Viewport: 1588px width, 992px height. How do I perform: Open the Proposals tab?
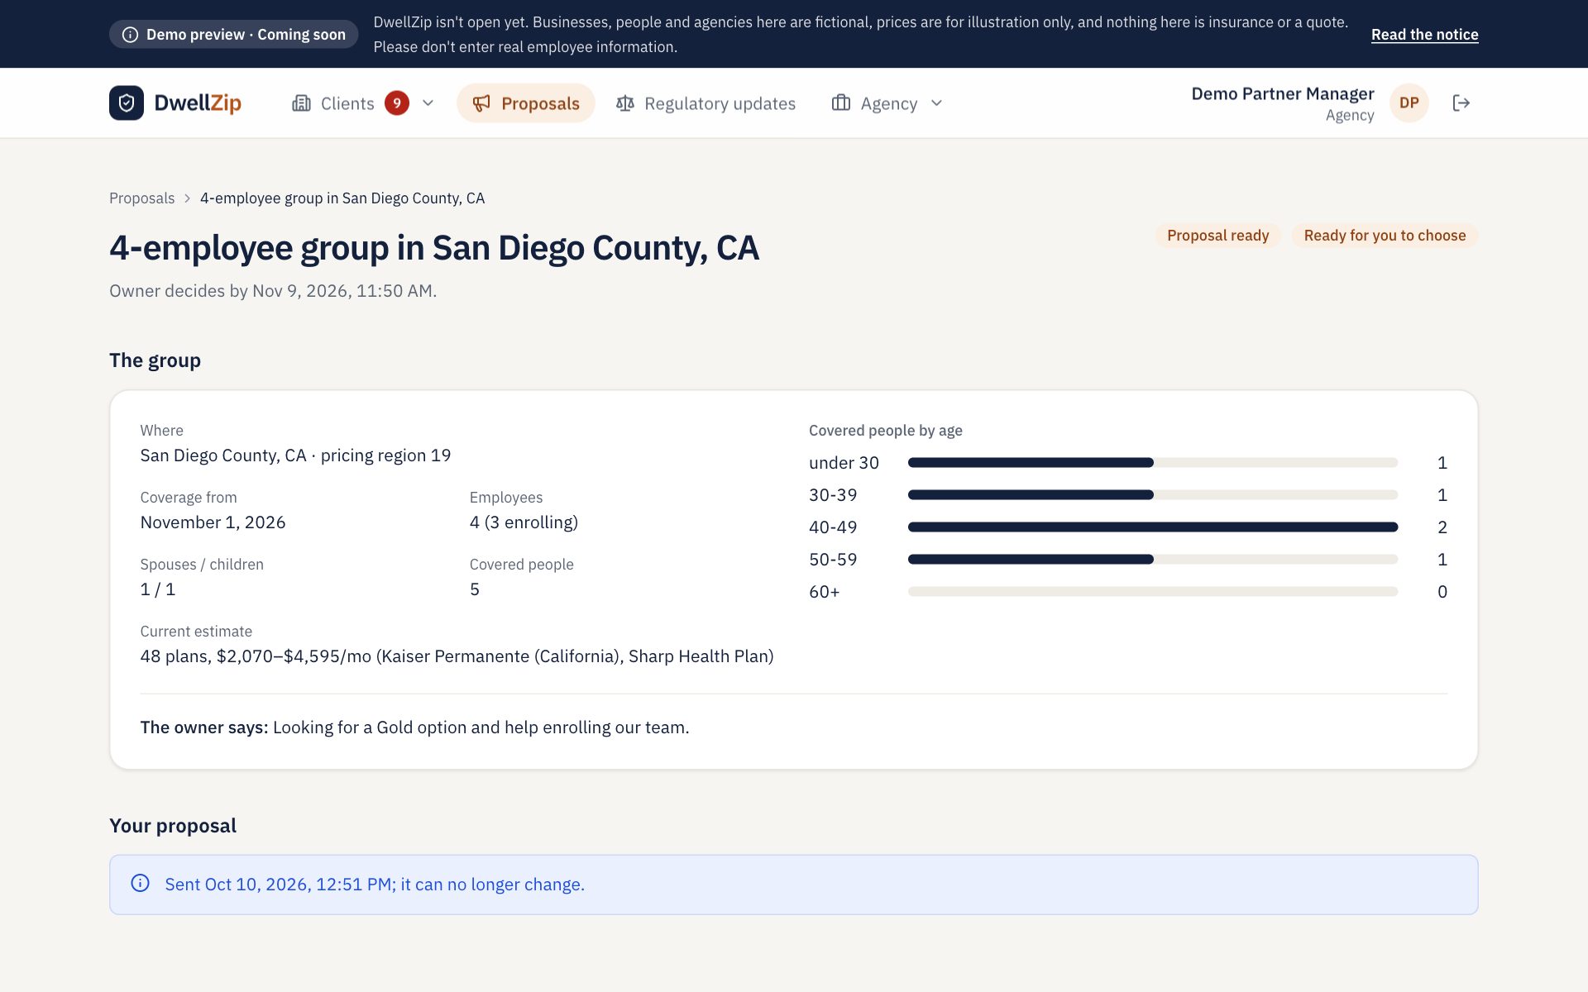526,103
